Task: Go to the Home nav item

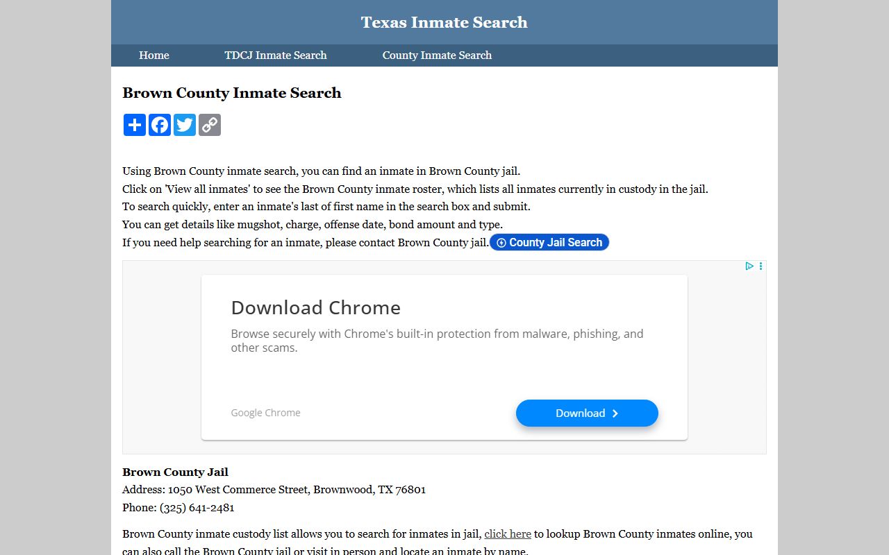Action: 154,55
